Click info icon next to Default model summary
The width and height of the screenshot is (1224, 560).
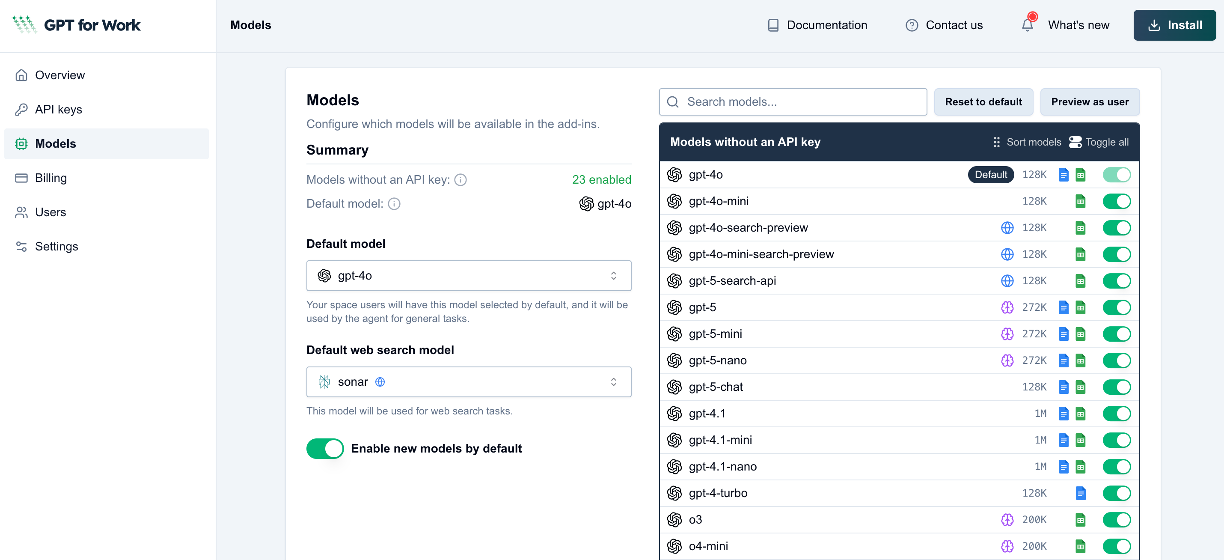pyautogui.click(x=394, y=204)
